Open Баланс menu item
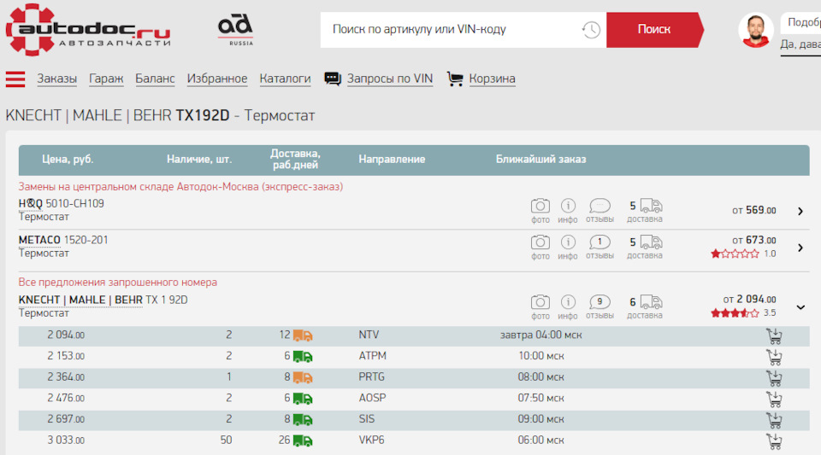 155,79
